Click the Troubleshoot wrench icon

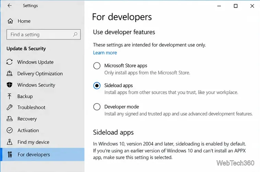click(x=10, y=107)
